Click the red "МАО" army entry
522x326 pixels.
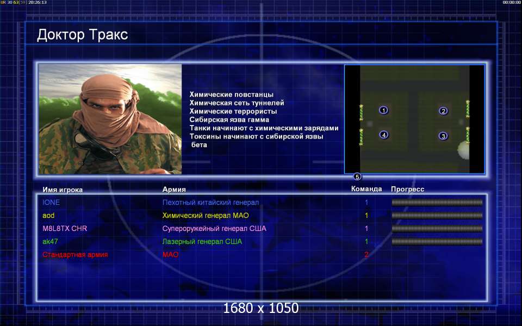click(x=170, y=254)
